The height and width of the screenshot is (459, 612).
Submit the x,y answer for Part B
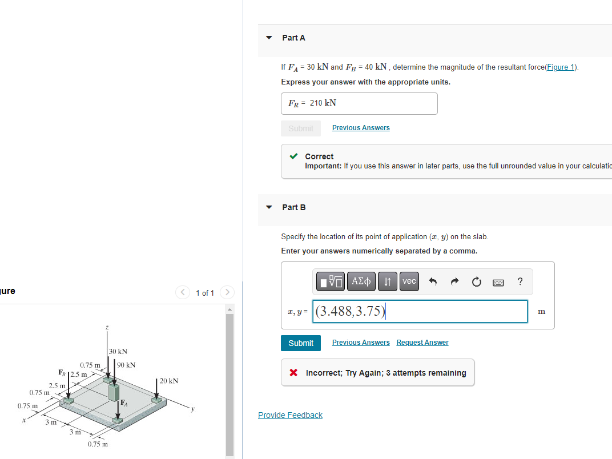click(300, 343)
